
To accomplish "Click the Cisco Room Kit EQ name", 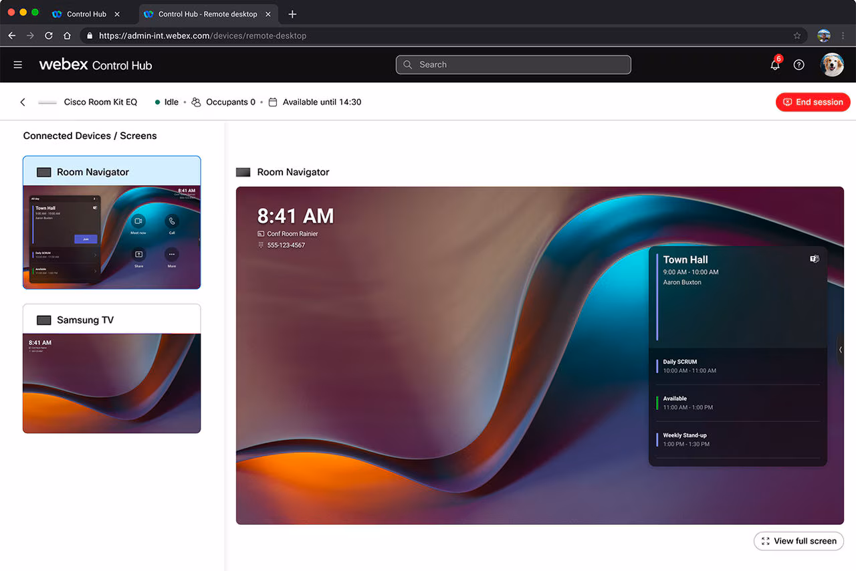I will coord(100,102).
